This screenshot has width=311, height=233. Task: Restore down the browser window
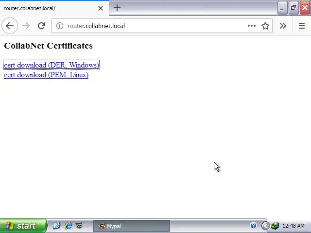tap(294, 8)
